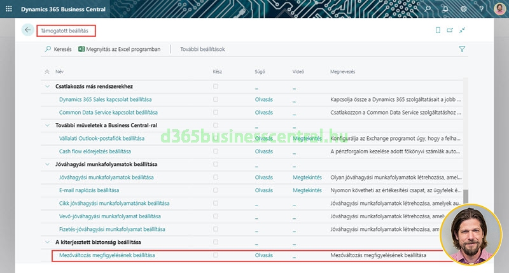
Task: Collapse the Jóváhagyási munkafolyamatok beállítása group
Action: point(47,164)
